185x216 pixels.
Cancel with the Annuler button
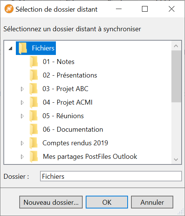tap(152, 202)
